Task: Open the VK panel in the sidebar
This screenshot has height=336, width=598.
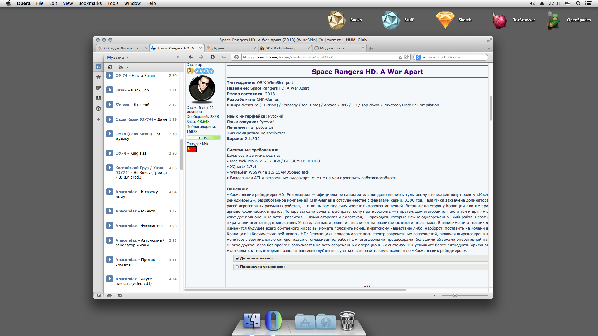Action: [x=98, y=67]
